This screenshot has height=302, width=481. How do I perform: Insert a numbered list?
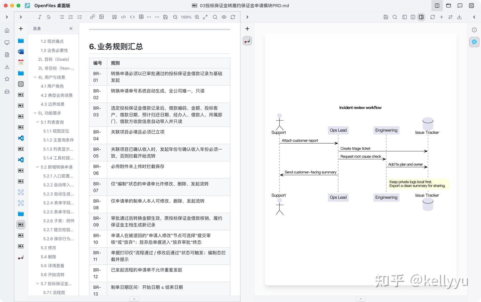click(x=70, y=17)
